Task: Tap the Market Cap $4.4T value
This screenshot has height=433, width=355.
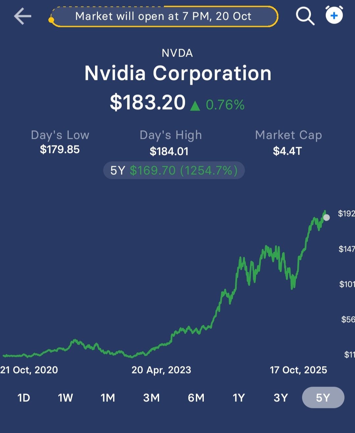Action: tap(288, 151)
